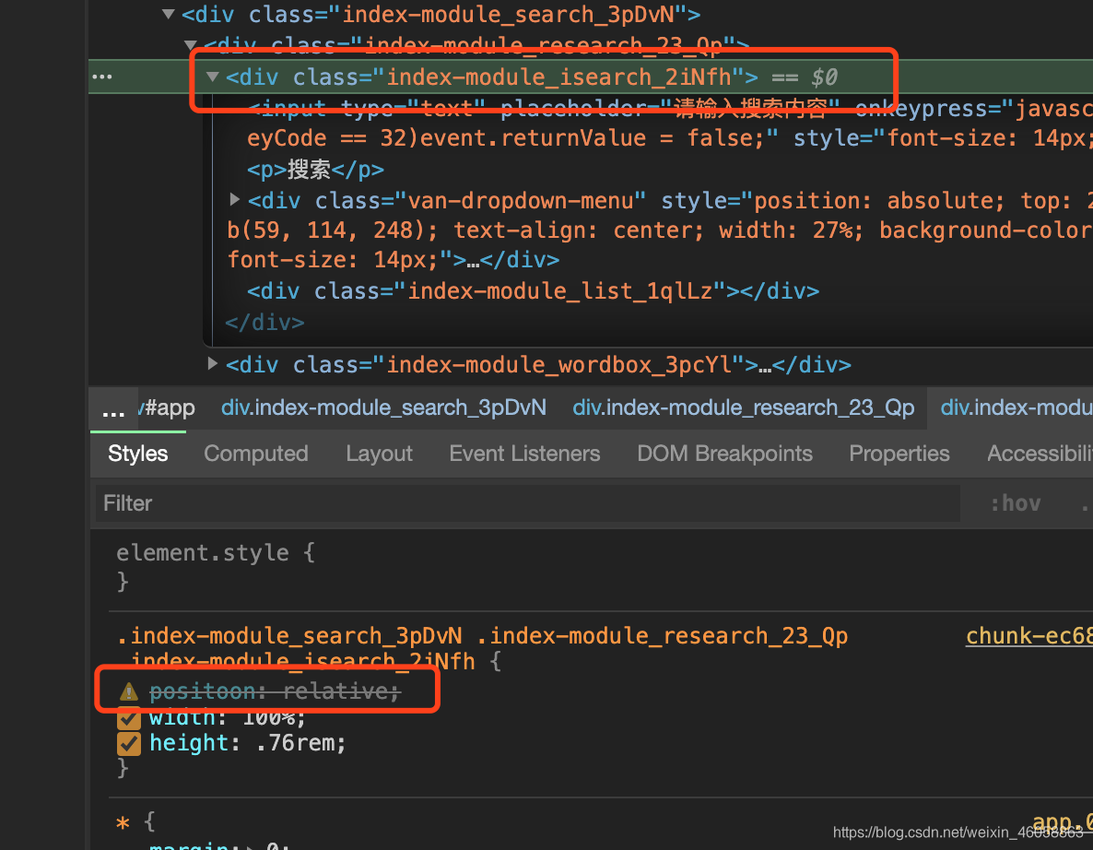Click the universal * selector rule
The image size is (1093, 850).
123,823
